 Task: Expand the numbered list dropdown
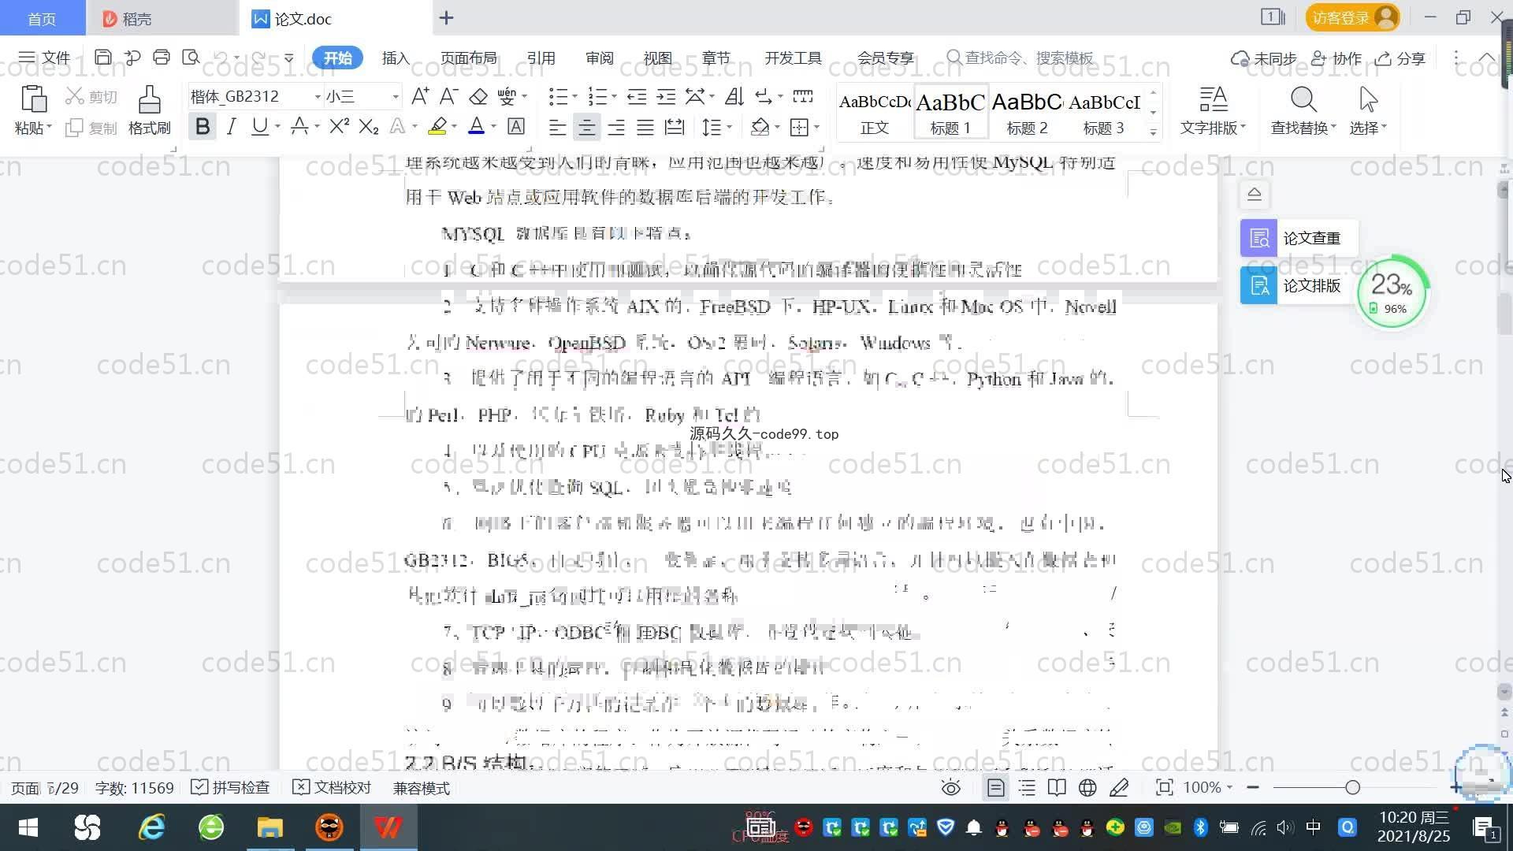614,97
